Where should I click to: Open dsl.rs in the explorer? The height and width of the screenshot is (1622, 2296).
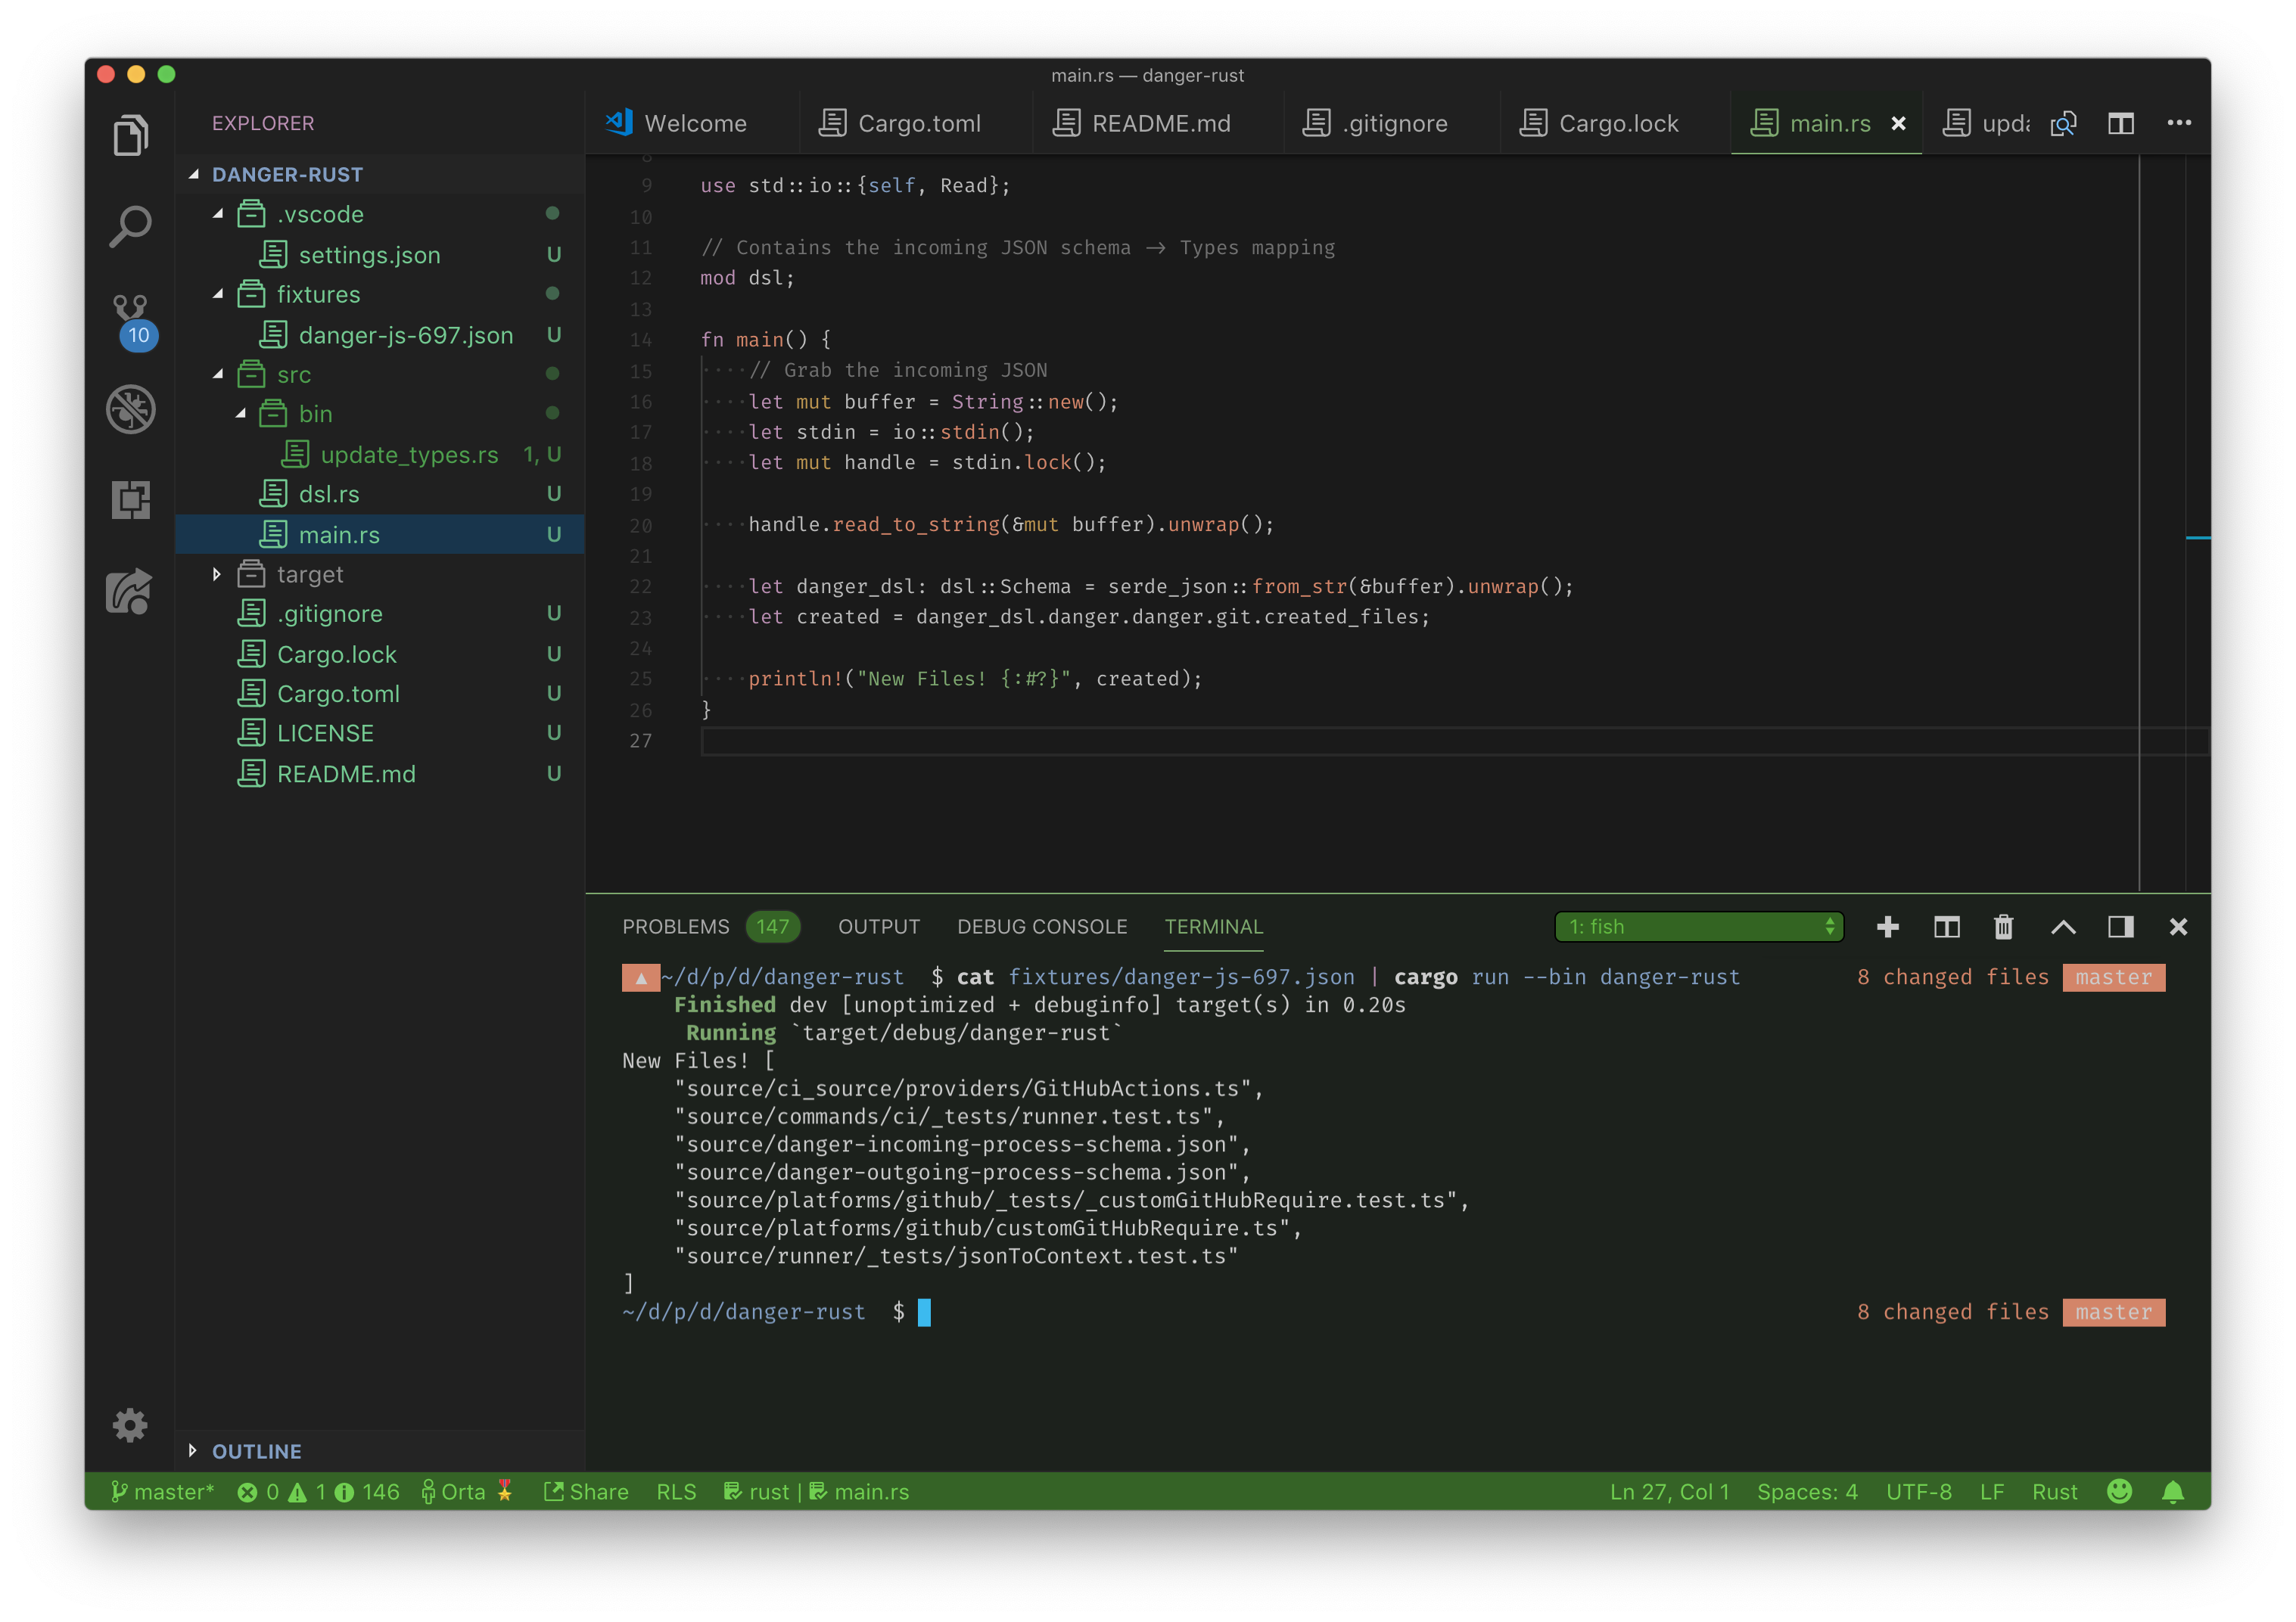coord(328,494)
